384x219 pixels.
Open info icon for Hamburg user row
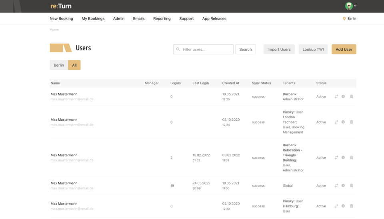click(343, 206)
